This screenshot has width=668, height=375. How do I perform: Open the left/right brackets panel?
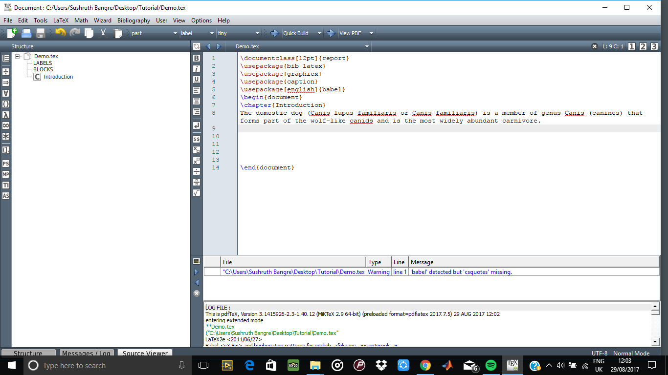[6, 150]
